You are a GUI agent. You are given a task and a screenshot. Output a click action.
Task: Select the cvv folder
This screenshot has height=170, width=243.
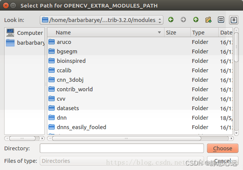[140, 98]
